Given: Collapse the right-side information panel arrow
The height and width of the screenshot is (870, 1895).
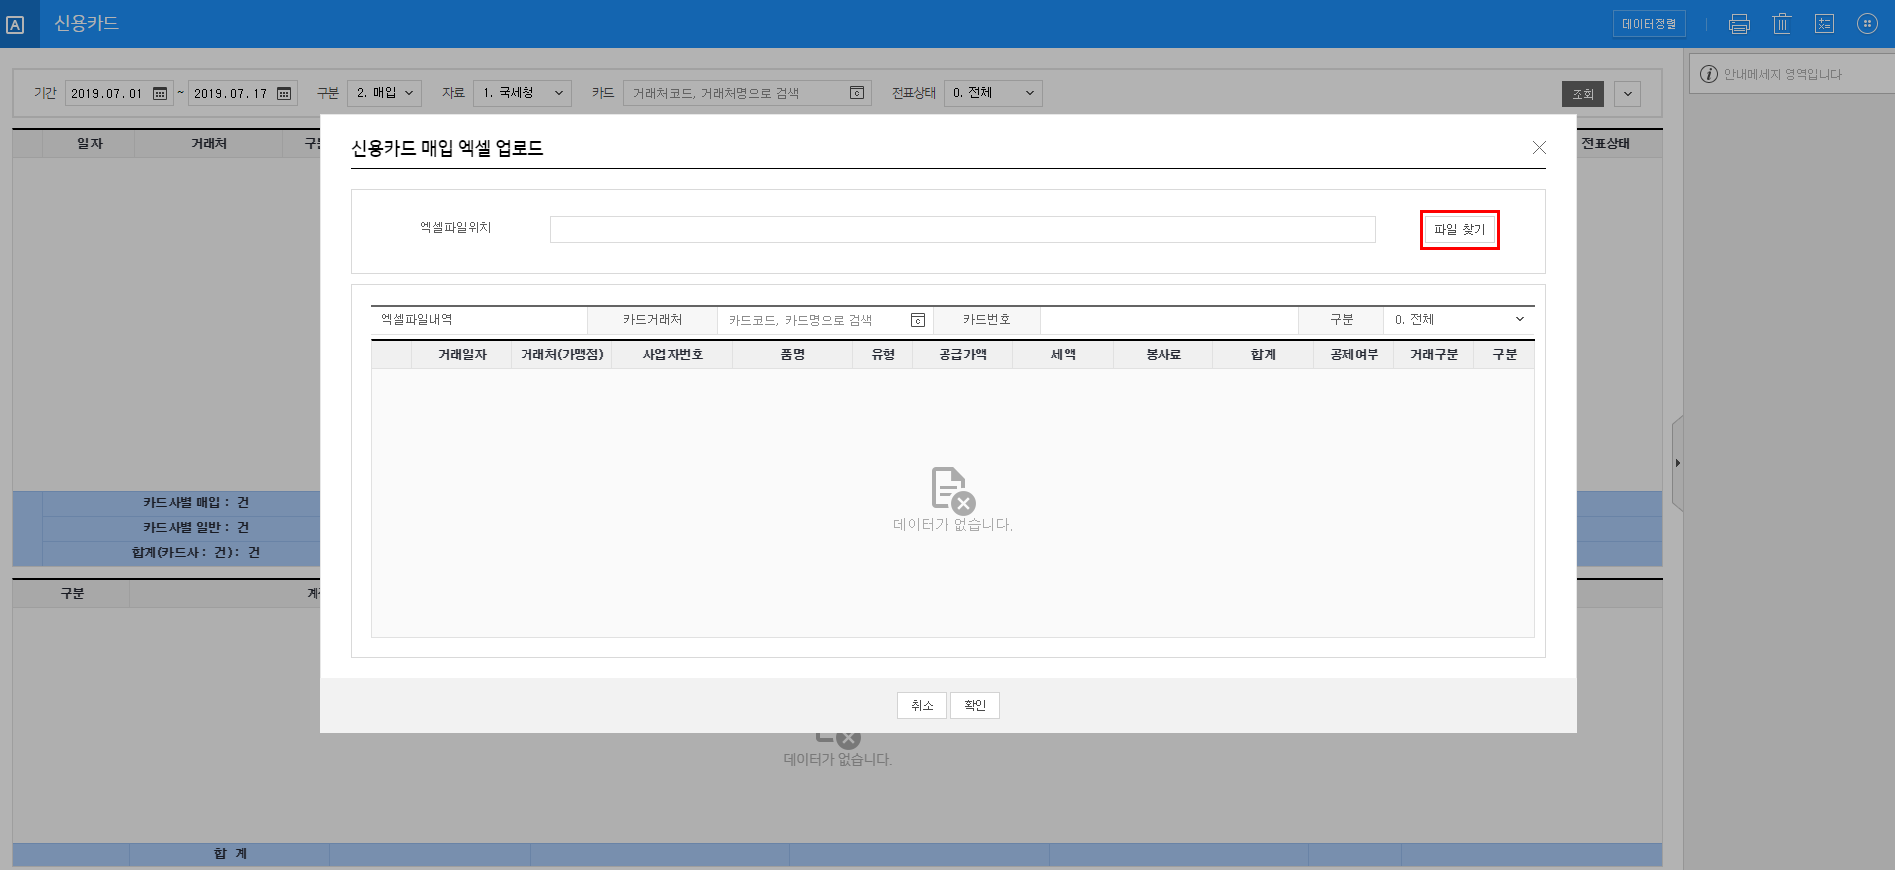Looking at the screenshot, I should coord(1677,463).
